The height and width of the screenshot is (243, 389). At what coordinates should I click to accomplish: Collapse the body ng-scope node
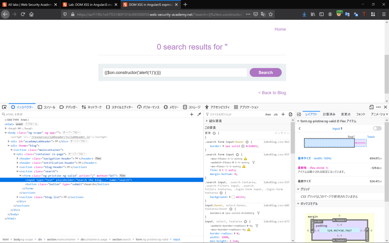coord(6,133)
